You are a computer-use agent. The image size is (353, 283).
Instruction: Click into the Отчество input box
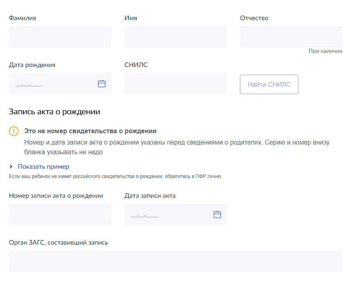[291, 37]
